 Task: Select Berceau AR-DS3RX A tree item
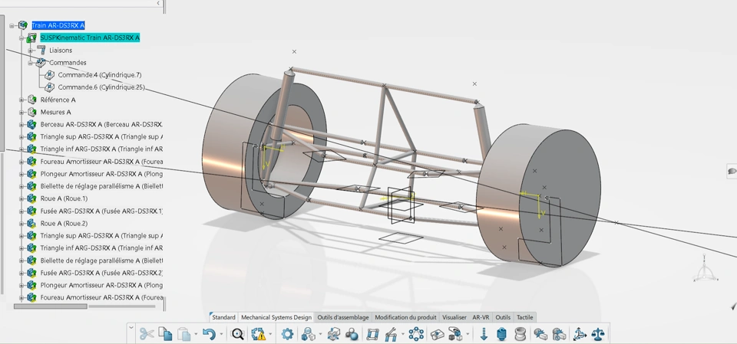click(101, 124)
